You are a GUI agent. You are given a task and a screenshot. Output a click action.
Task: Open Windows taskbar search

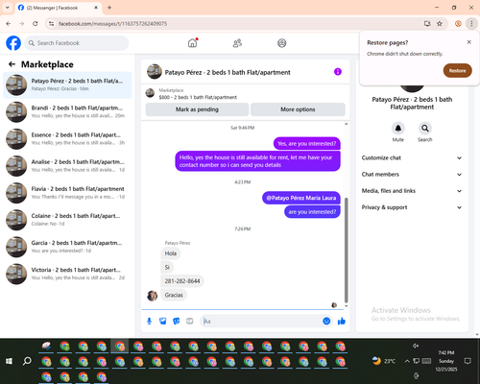click(27, 361)
